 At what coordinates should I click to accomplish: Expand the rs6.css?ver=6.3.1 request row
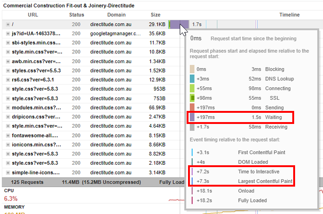(x=8, y=80)
